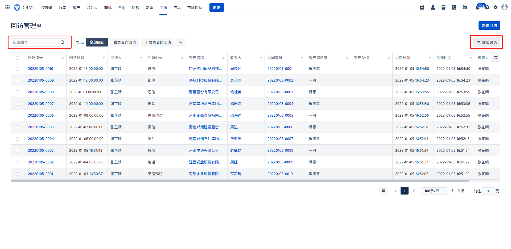Screen dimensions: 511x249
Task: Open the settings gear icon
Action: coord(496,7)
